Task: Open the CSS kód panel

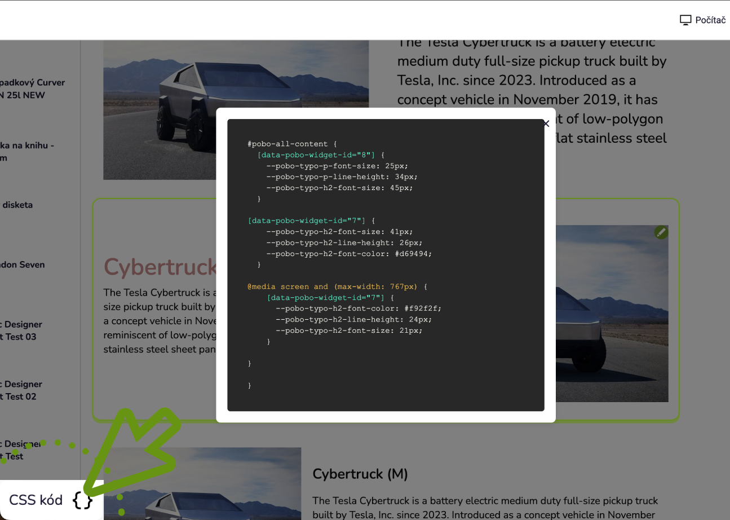Action: pyautogui.click(x=36, y=500)
